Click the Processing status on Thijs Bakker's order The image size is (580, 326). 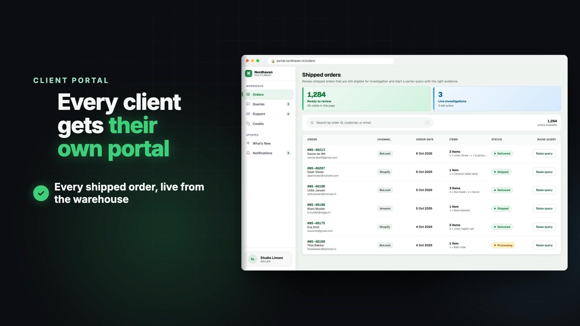(x=503, y=245)
